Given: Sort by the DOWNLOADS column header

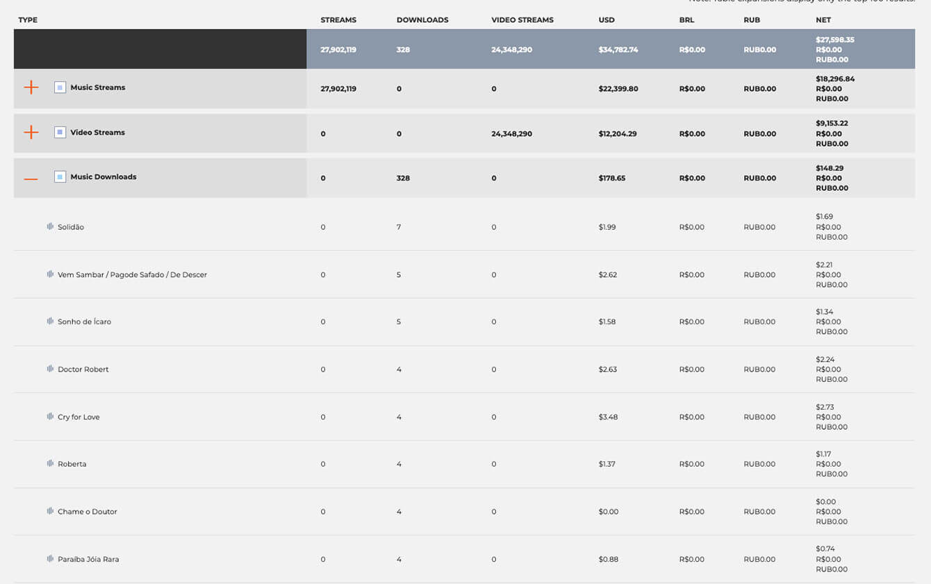Looking at the screenshot, I should [422, 20].
